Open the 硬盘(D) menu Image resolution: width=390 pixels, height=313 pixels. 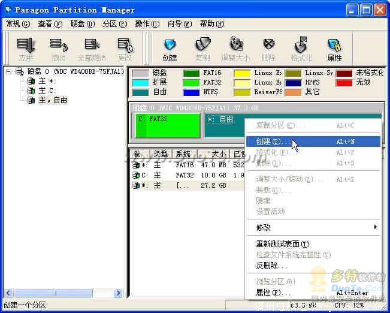coord(83,24)
